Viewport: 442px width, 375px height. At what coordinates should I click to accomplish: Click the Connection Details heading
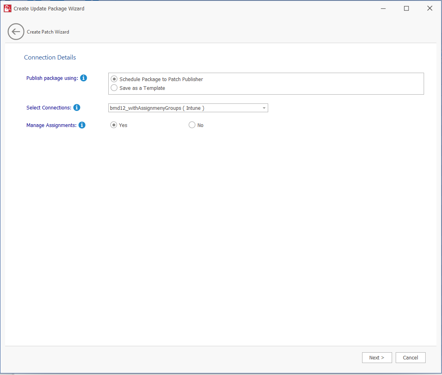[50, 58]
